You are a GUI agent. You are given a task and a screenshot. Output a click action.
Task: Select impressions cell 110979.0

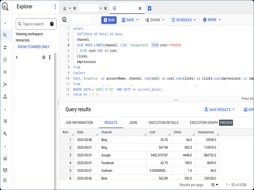pos(207,147)
